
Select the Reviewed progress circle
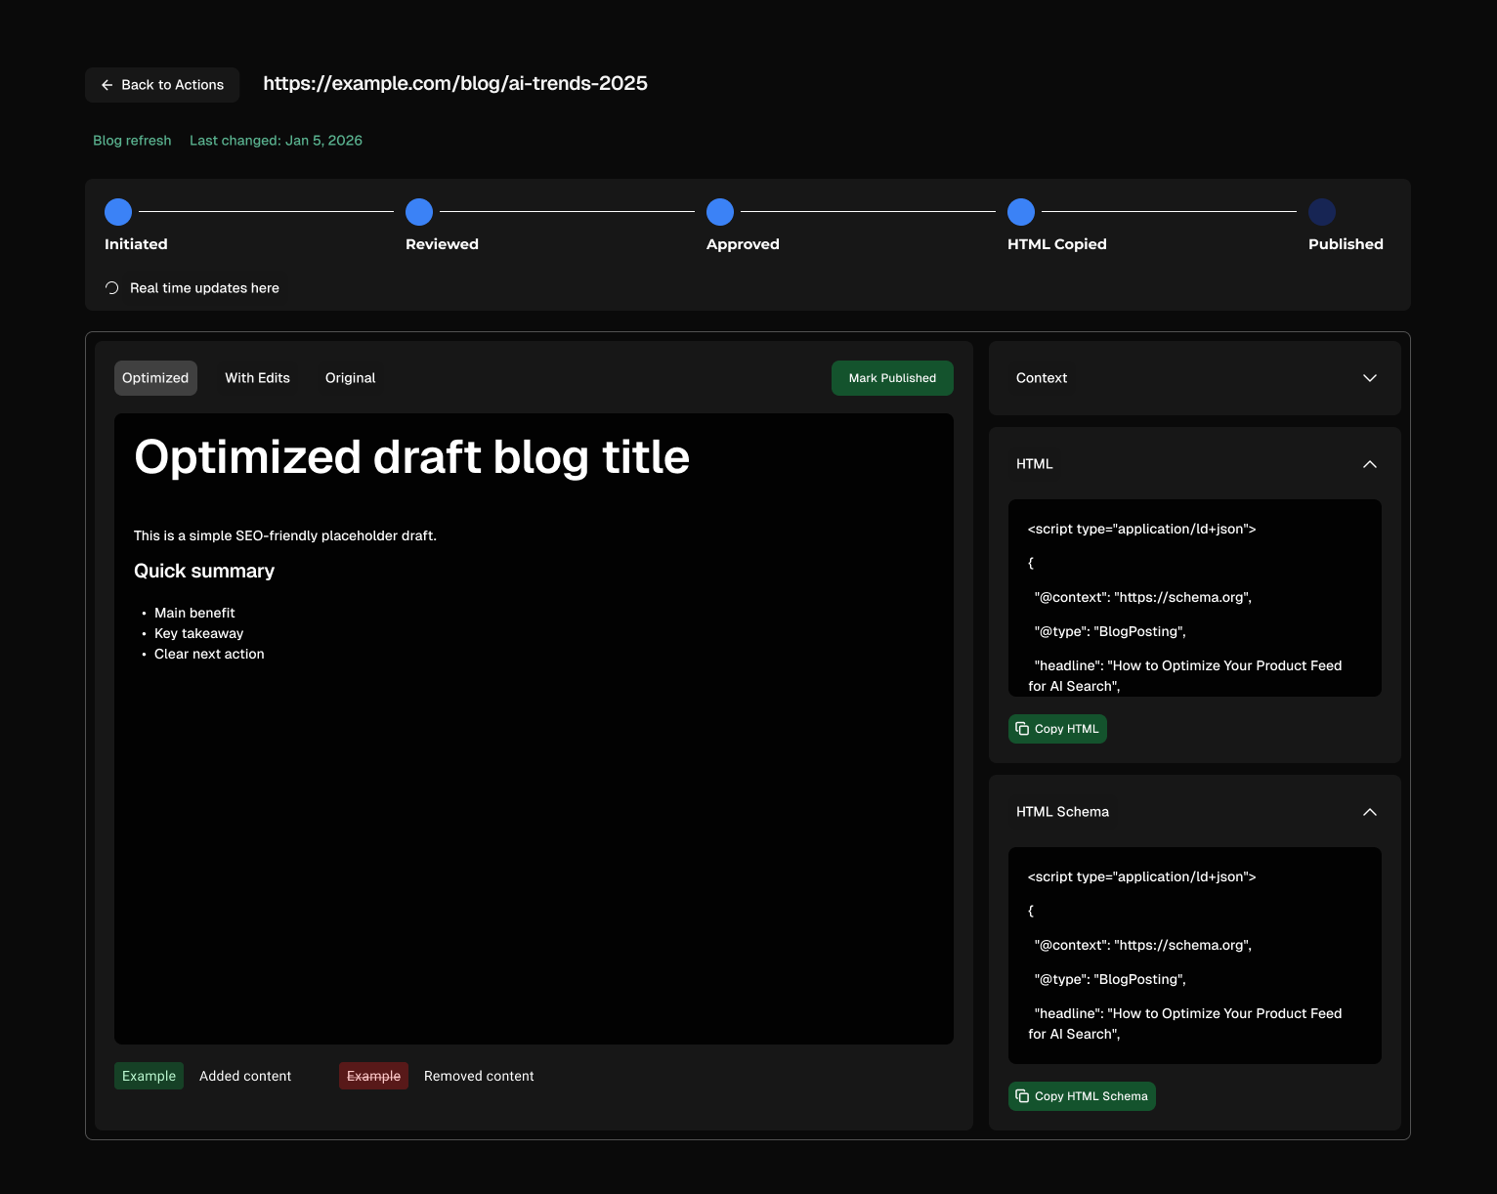coord(418,212)
